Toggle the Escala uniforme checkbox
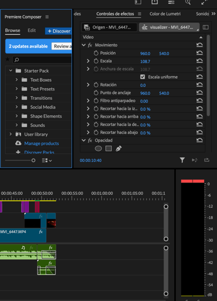This screenshot has height=301, width=217. click(x=142, y=77)
